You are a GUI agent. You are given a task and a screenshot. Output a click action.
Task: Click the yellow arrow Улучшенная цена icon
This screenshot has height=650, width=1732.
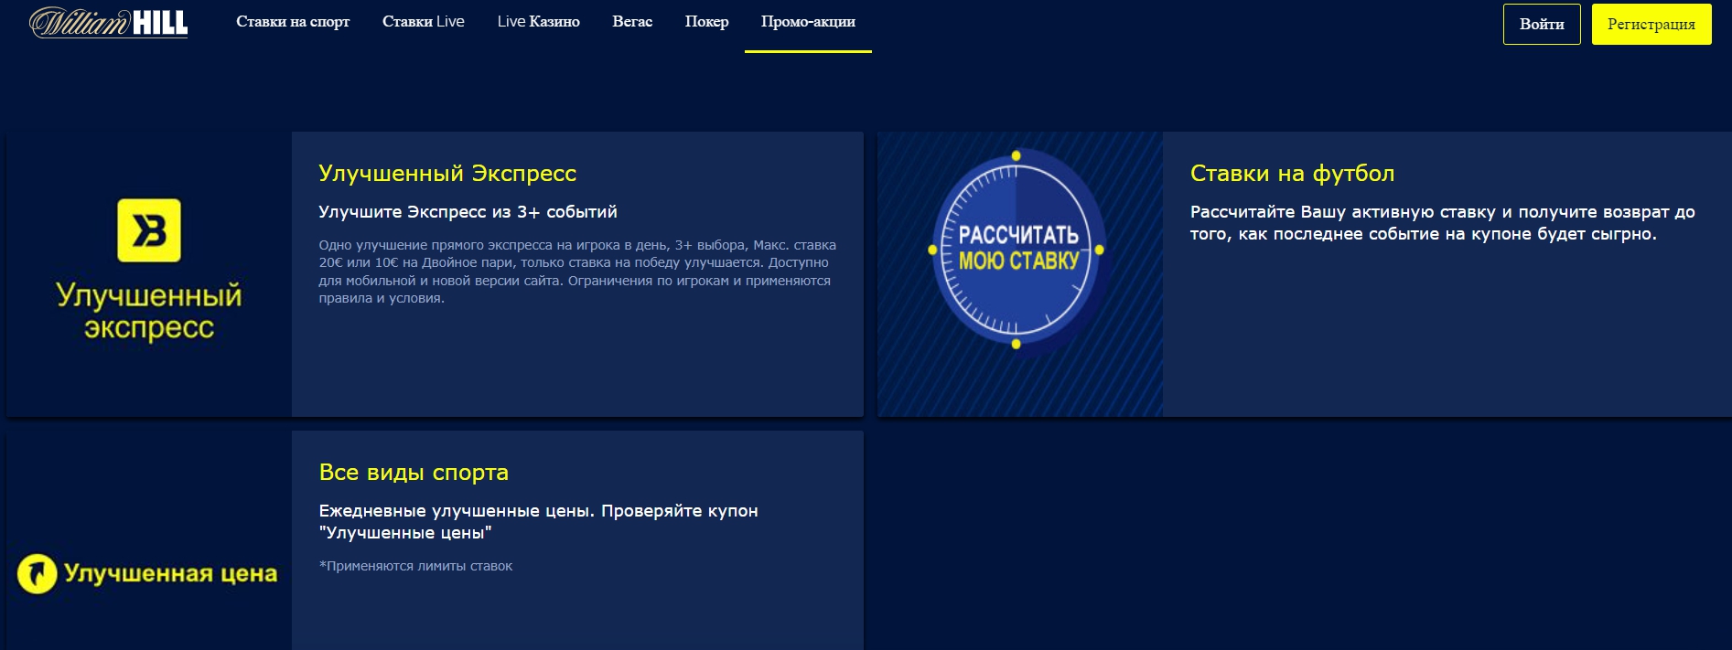pyautogui.click(x=38, y=574)
